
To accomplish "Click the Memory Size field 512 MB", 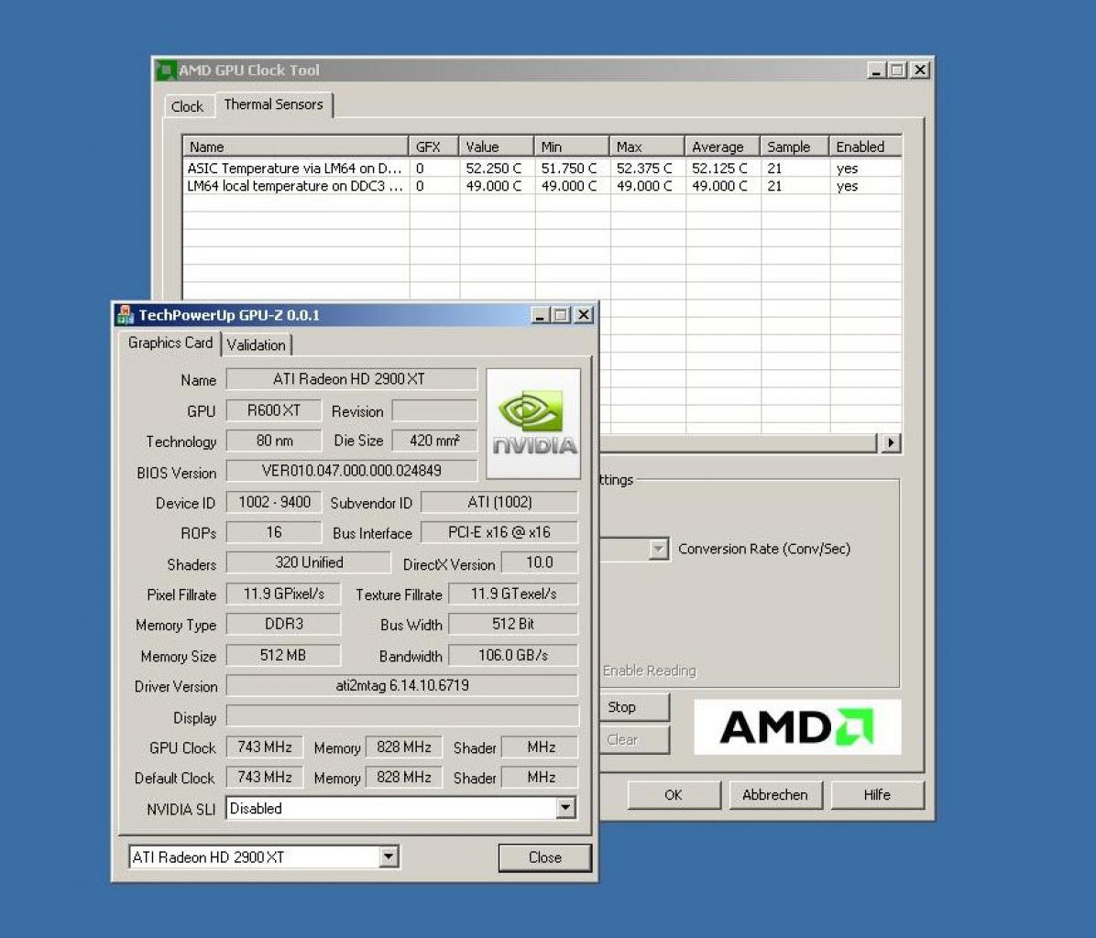I will (284, 655).
